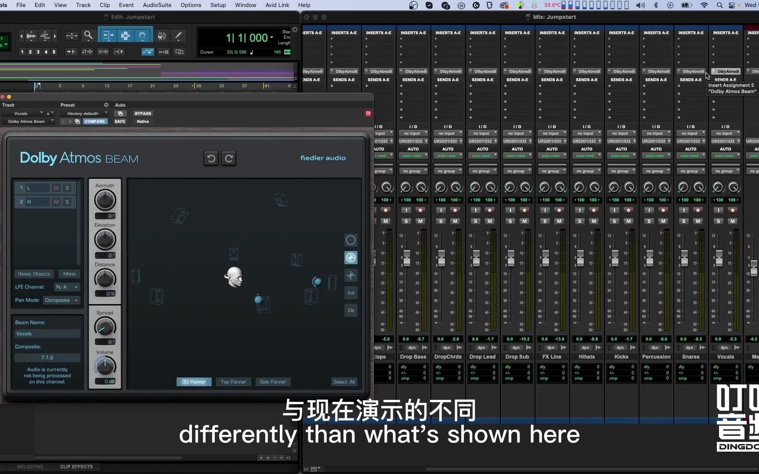
Task: Click Select All button in panner
Action: coord(344,382)
